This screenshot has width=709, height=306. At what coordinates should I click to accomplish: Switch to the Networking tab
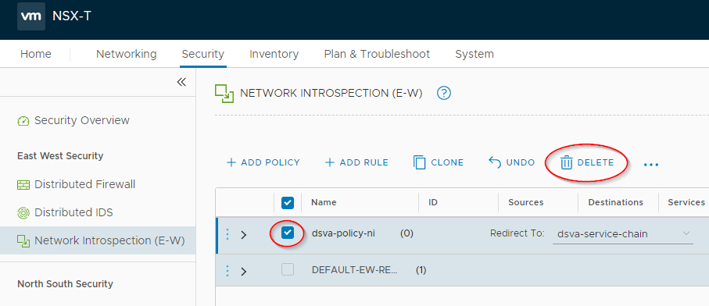point(127,54)
